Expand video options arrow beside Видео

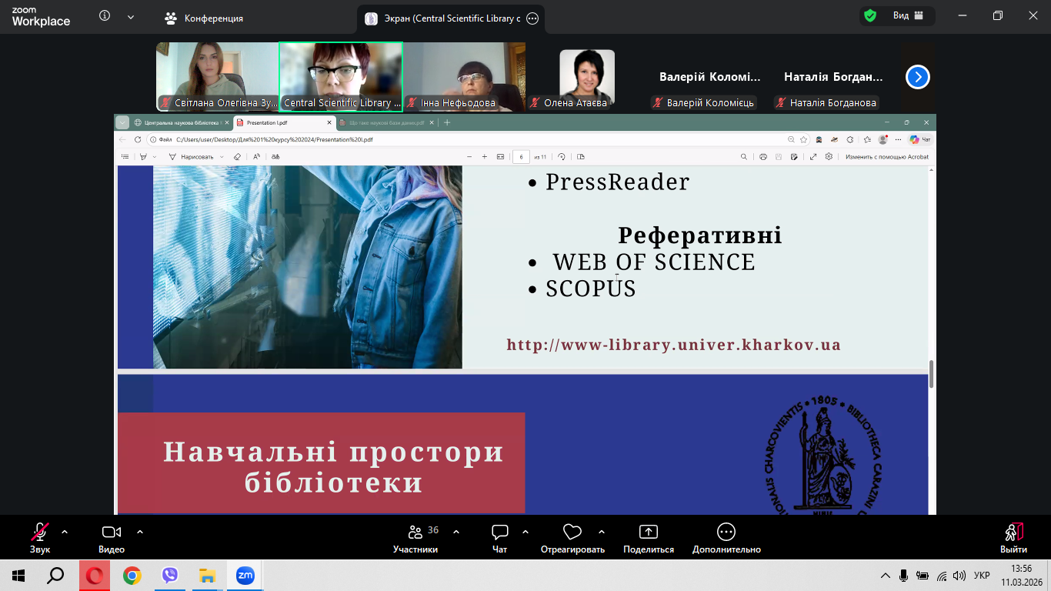[x=140, y=531]
